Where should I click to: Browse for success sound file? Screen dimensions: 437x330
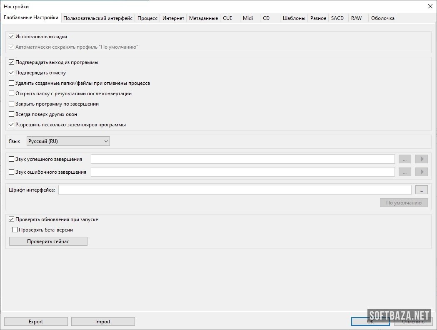405,159
